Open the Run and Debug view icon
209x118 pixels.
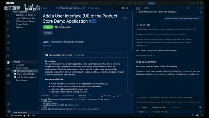[x=8, y=29]
